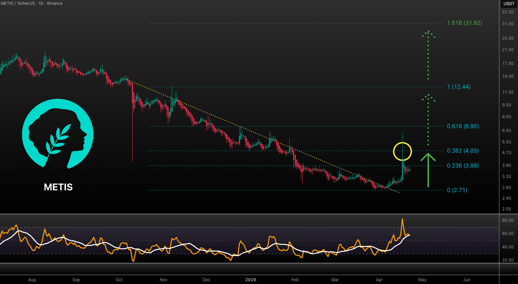Click the 9.50 price axis label
518x284 pixels.
(508, 105)
